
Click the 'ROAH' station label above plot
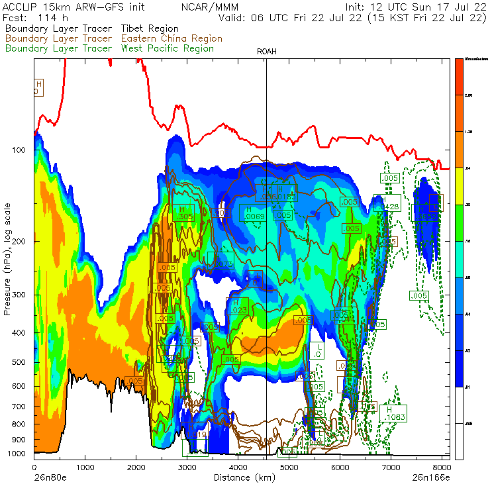pos(267,52)
